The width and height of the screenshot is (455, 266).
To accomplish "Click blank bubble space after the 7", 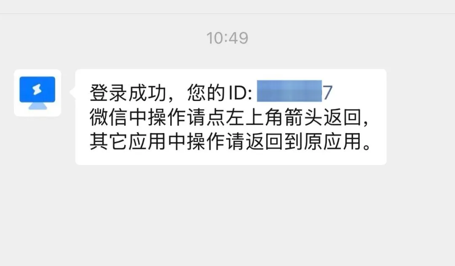I will pos(359,91).
